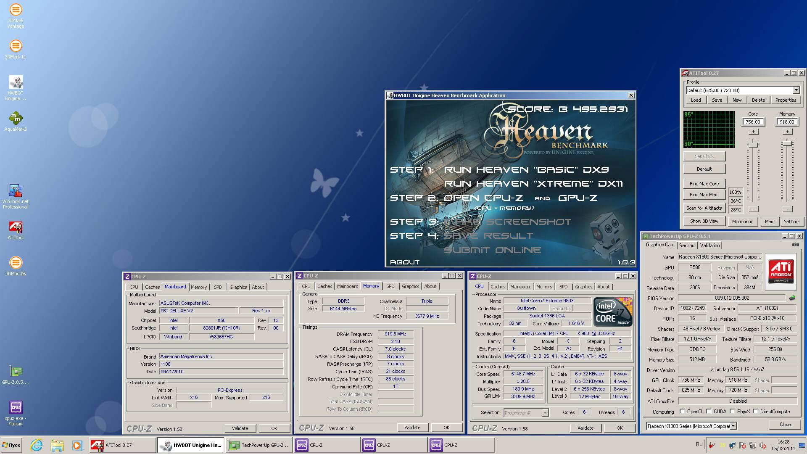Open the GPU-Z.0.5 desktop icon
The width and height of the screenshot is (807, 454).
(x=16, y=375)
